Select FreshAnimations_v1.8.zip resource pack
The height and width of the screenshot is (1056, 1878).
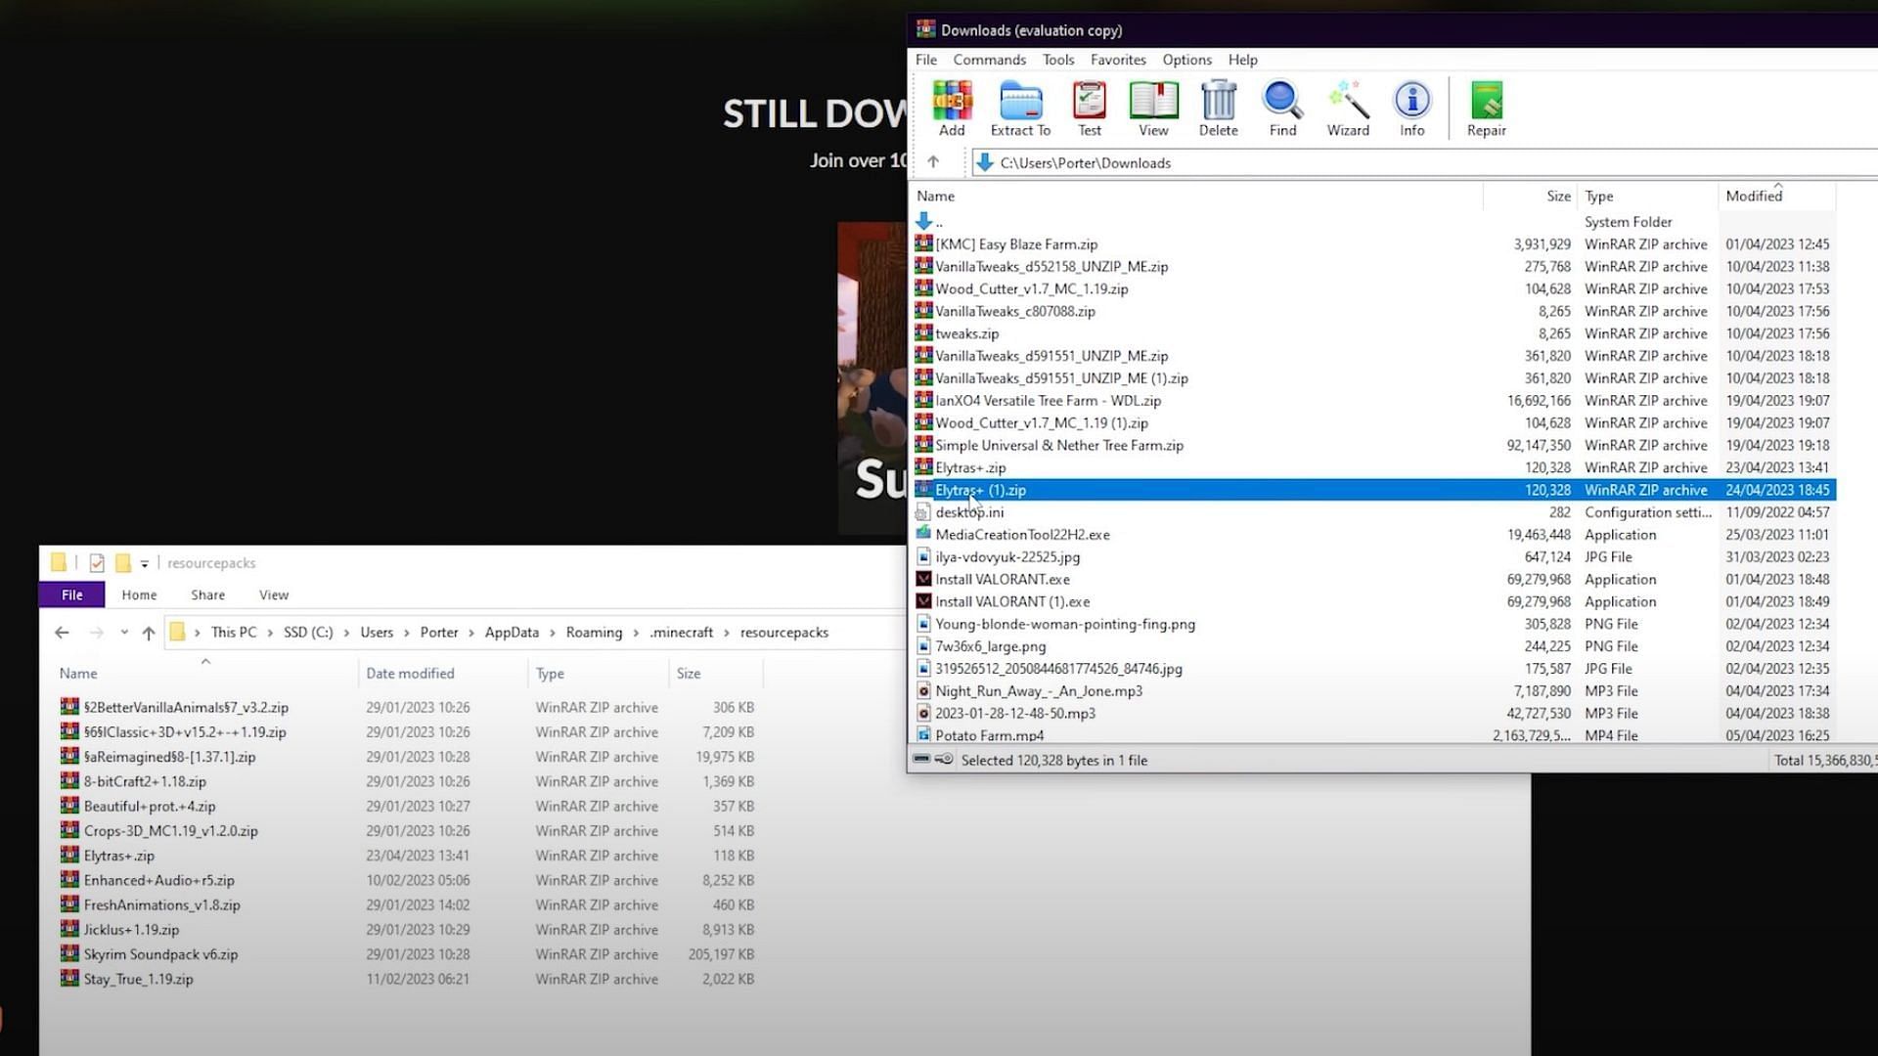point(162,903)
